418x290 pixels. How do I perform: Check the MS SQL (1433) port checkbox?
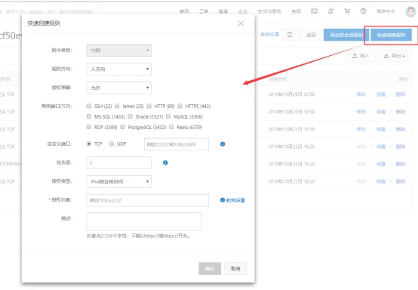click(89, 116)
